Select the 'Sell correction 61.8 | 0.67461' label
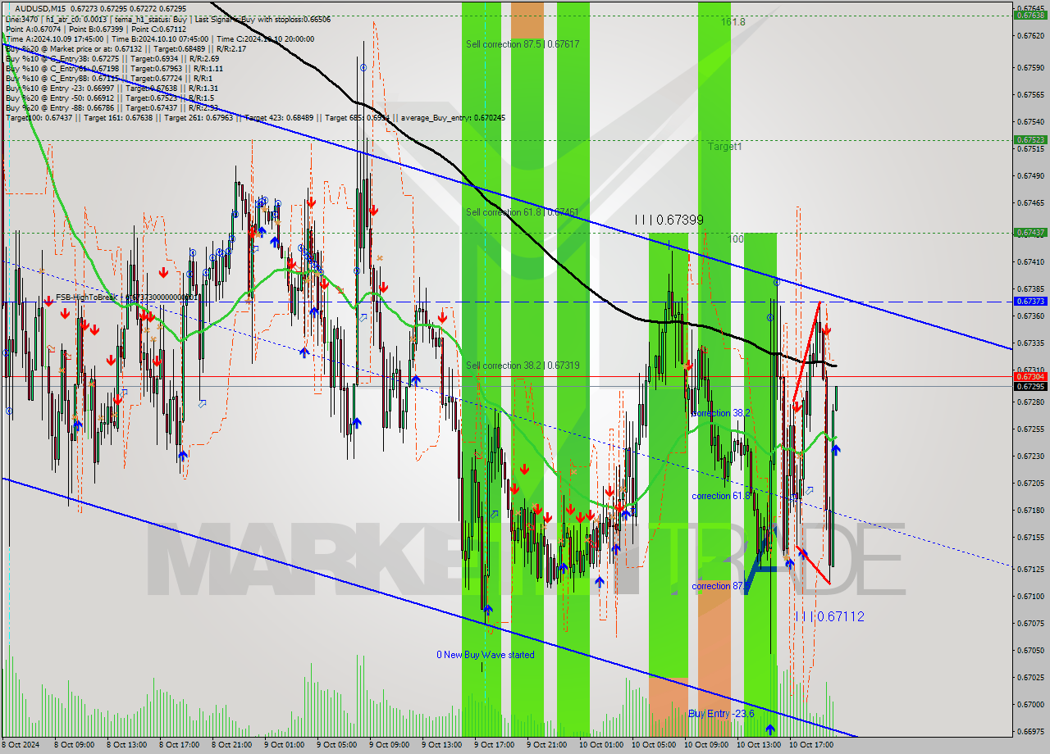Viewport: 1050px width, 754px height. click(x=523, y=212)
